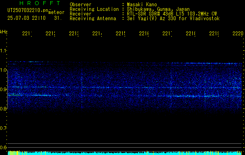Click the Observer label

tap(81, 4)
